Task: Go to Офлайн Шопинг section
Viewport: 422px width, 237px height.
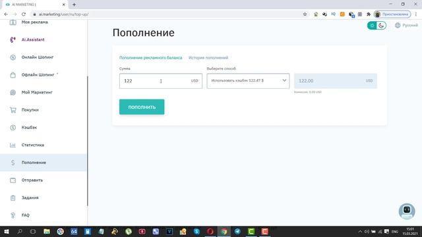Action: [38, 74]
